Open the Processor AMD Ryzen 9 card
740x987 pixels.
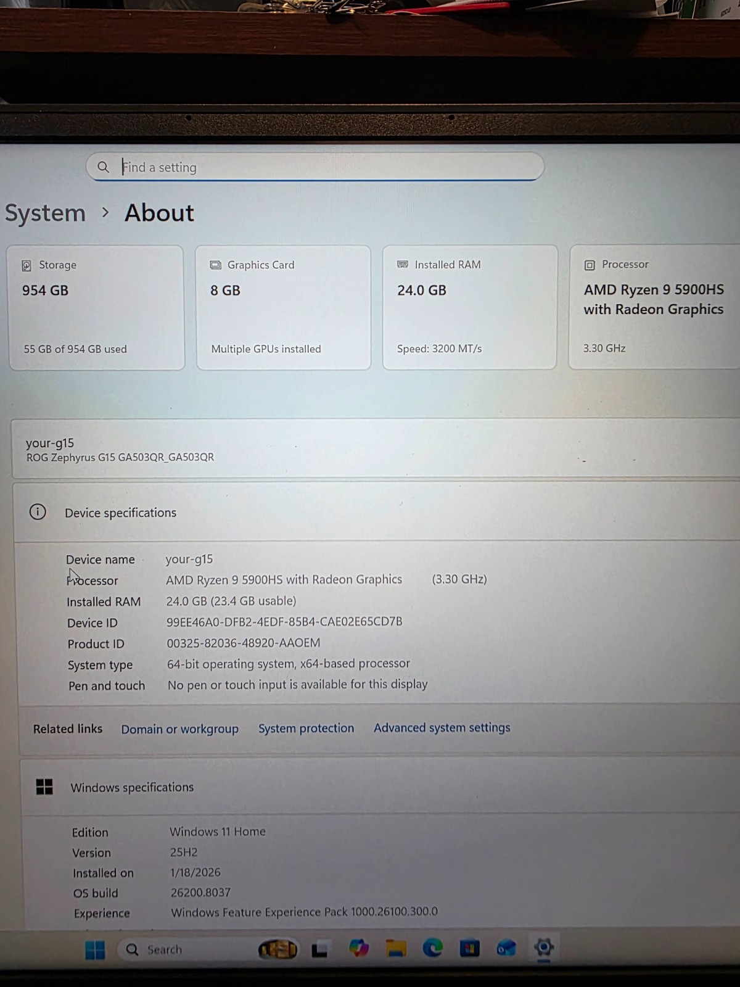pos(654,307)
